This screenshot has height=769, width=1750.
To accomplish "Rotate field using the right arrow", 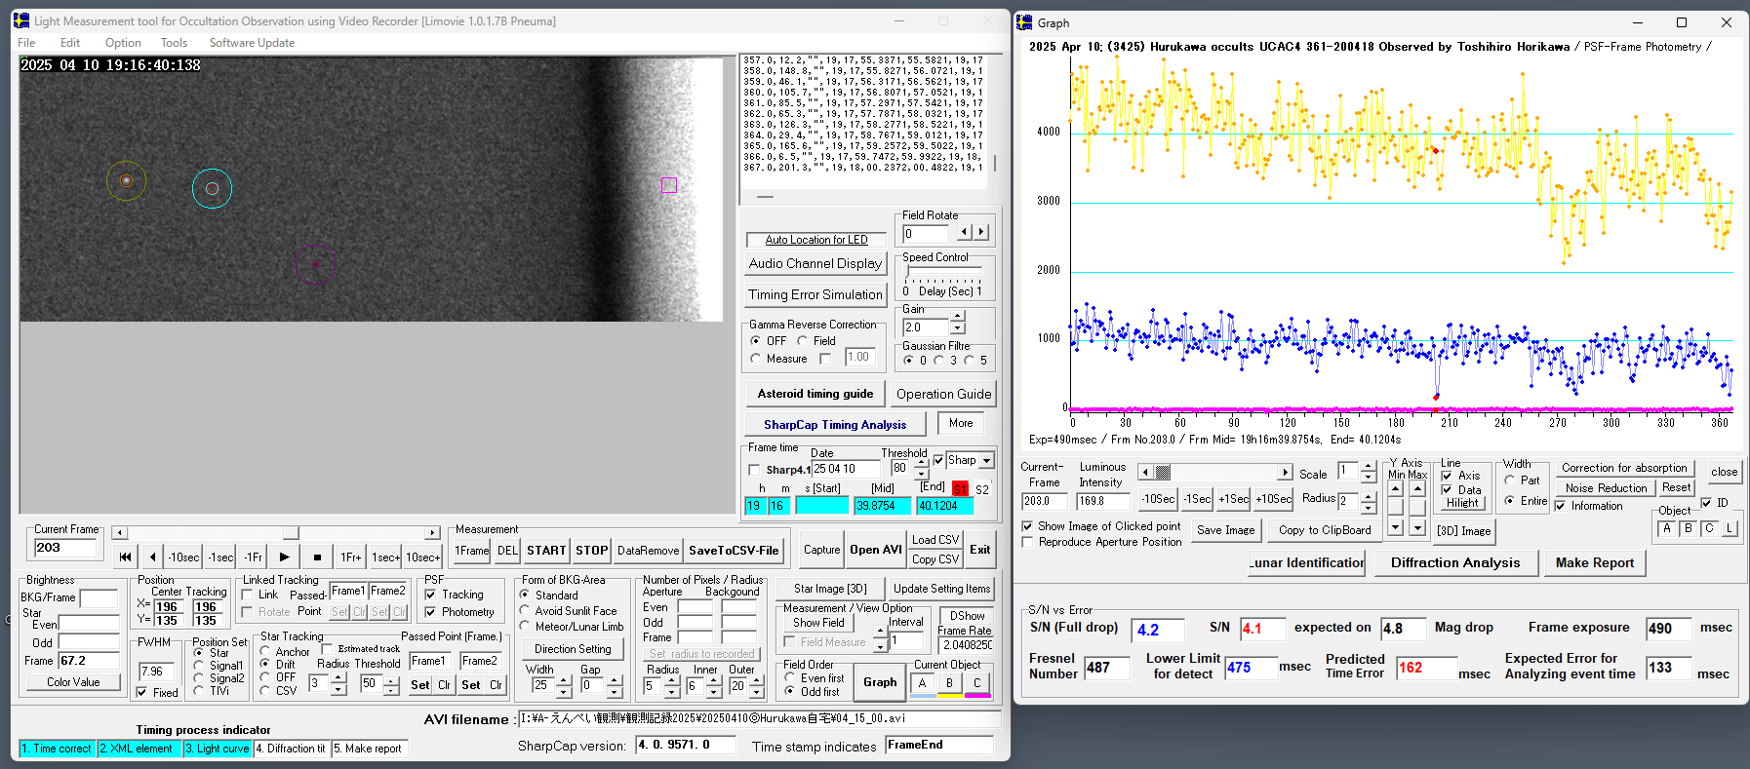I will [981, 233].
